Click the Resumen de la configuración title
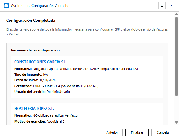The height and width of the screenshot is (139, 179). click(x=36, y=50)
